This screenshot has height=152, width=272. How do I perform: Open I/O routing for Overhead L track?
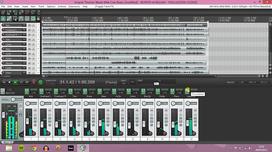pos(24,30)
